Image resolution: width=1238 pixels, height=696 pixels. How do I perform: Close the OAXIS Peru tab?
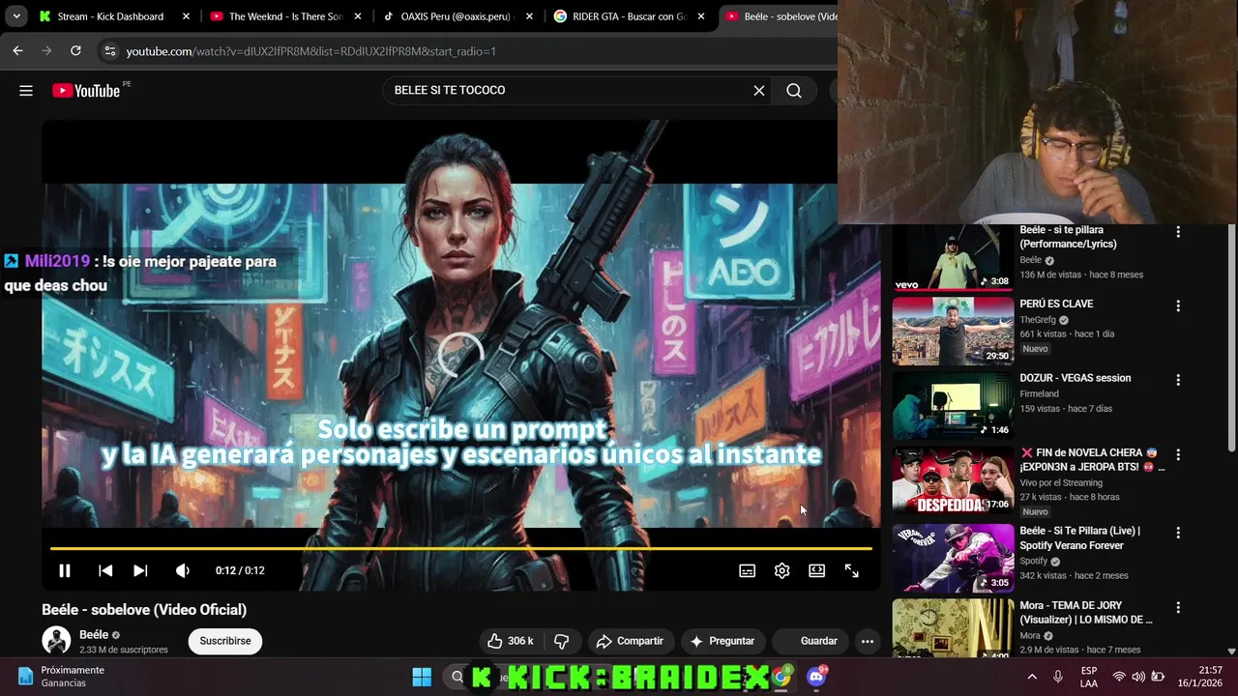530,16
